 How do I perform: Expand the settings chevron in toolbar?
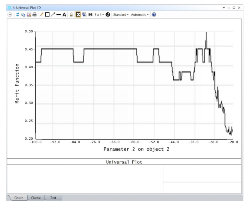(x=10, y=15)
